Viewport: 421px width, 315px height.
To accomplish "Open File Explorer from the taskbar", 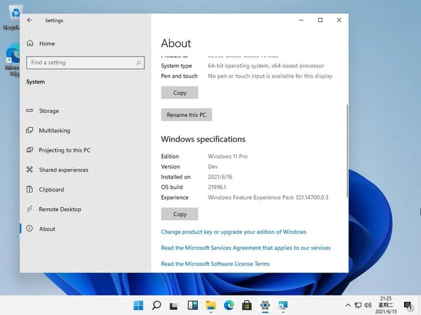I will click(x=210, y=305).
